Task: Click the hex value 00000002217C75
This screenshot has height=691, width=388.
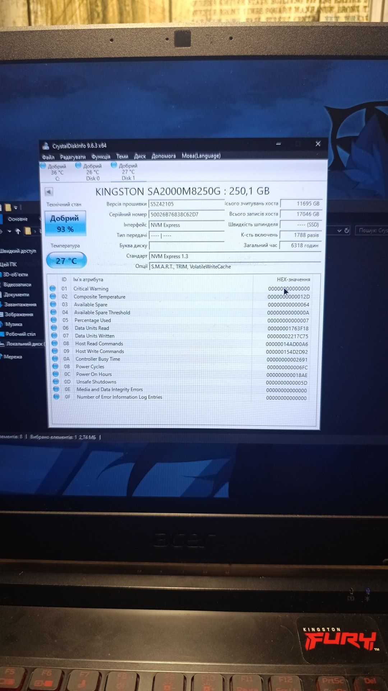Action: click(x=288, y=336)
